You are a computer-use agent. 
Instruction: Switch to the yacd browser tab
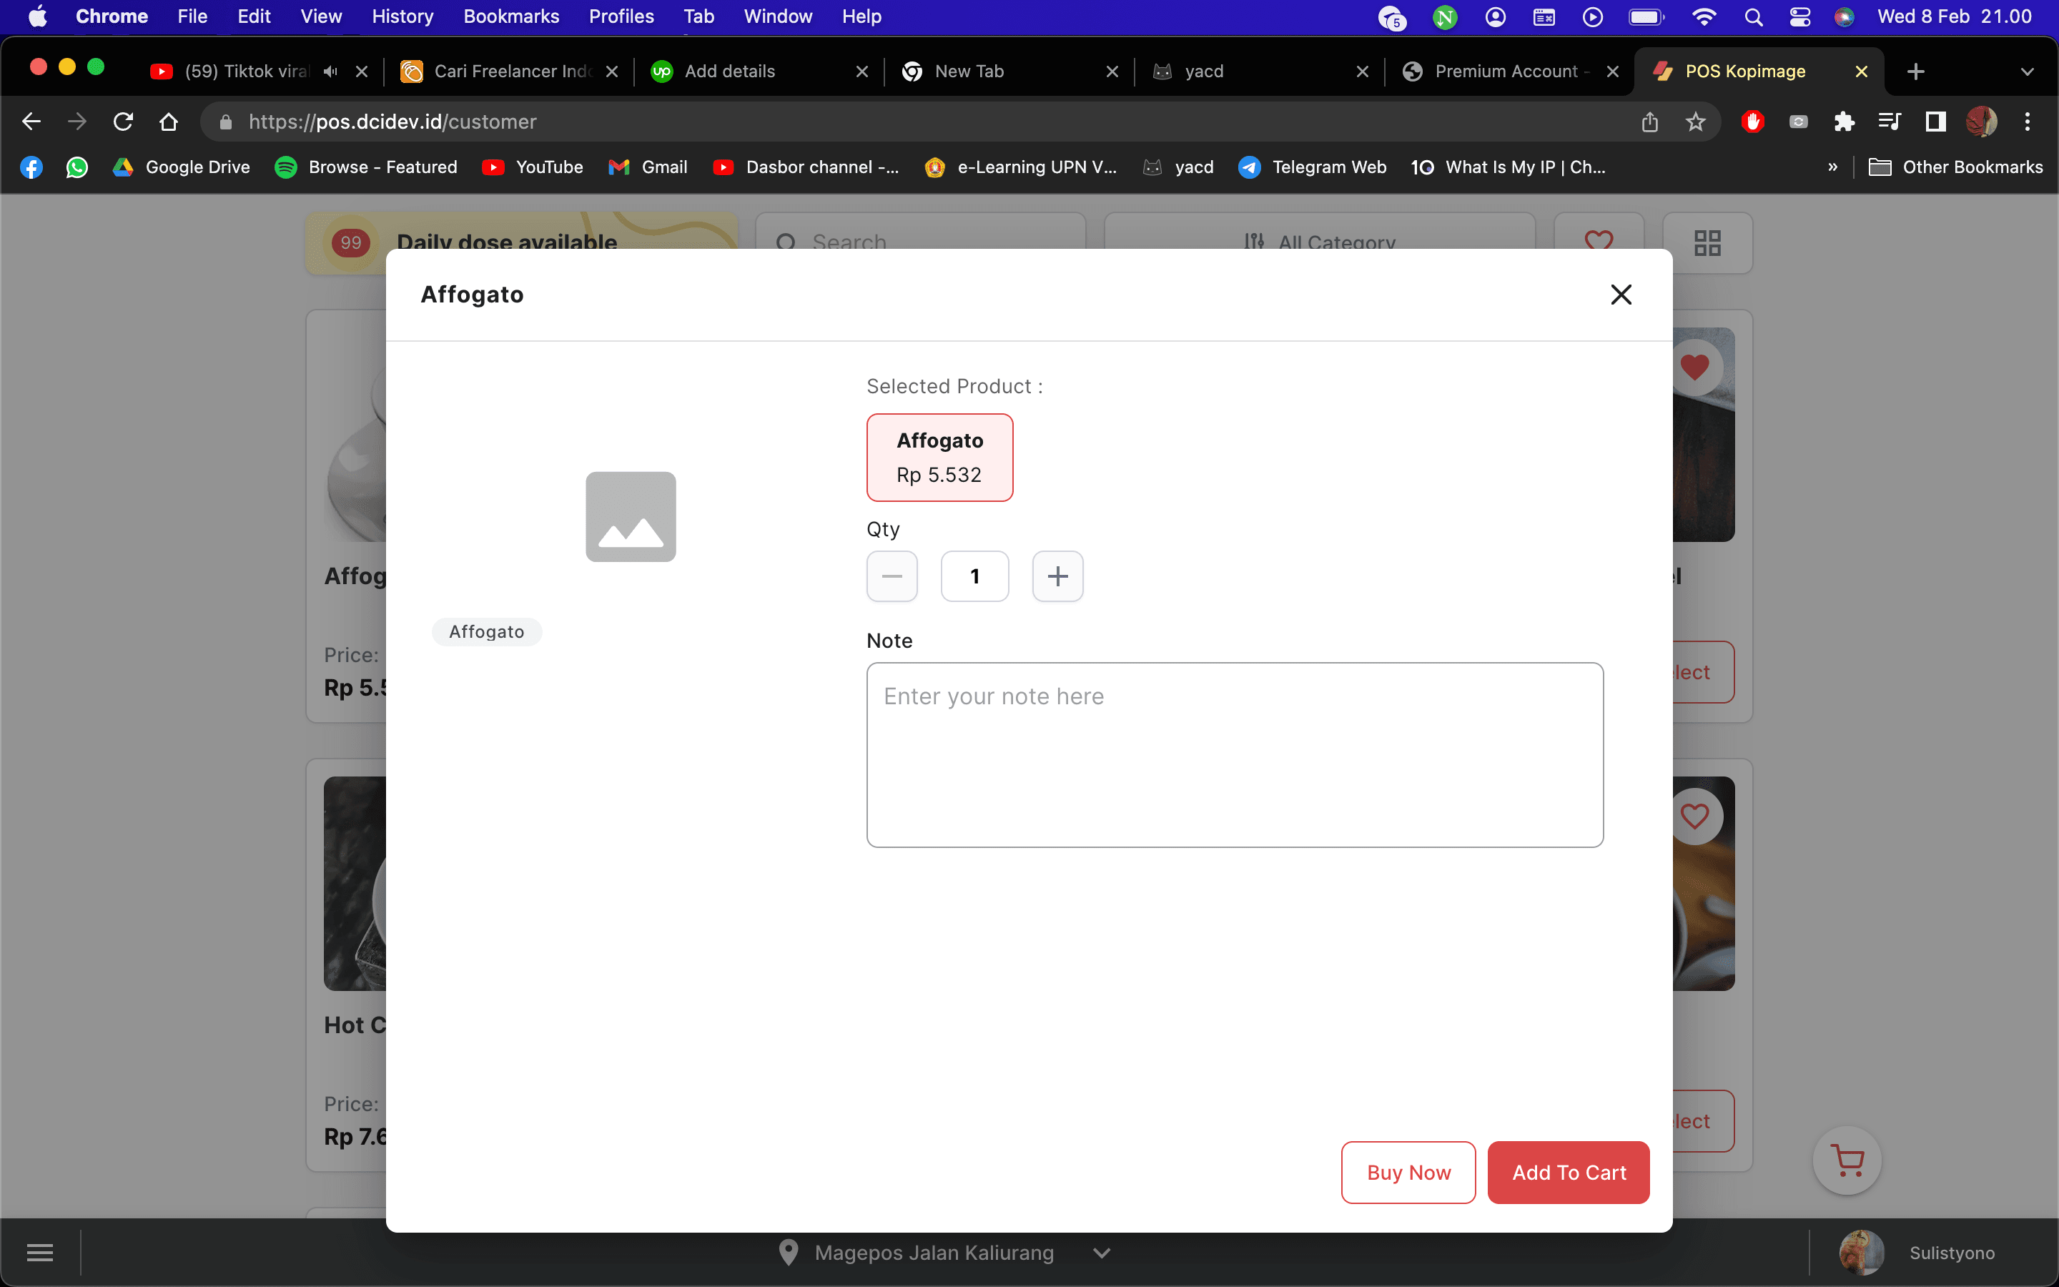click(x=1250, y=71)
